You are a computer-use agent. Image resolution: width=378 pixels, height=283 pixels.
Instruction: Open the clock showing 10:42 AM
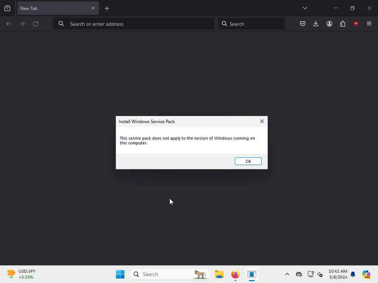coord(338,274)
